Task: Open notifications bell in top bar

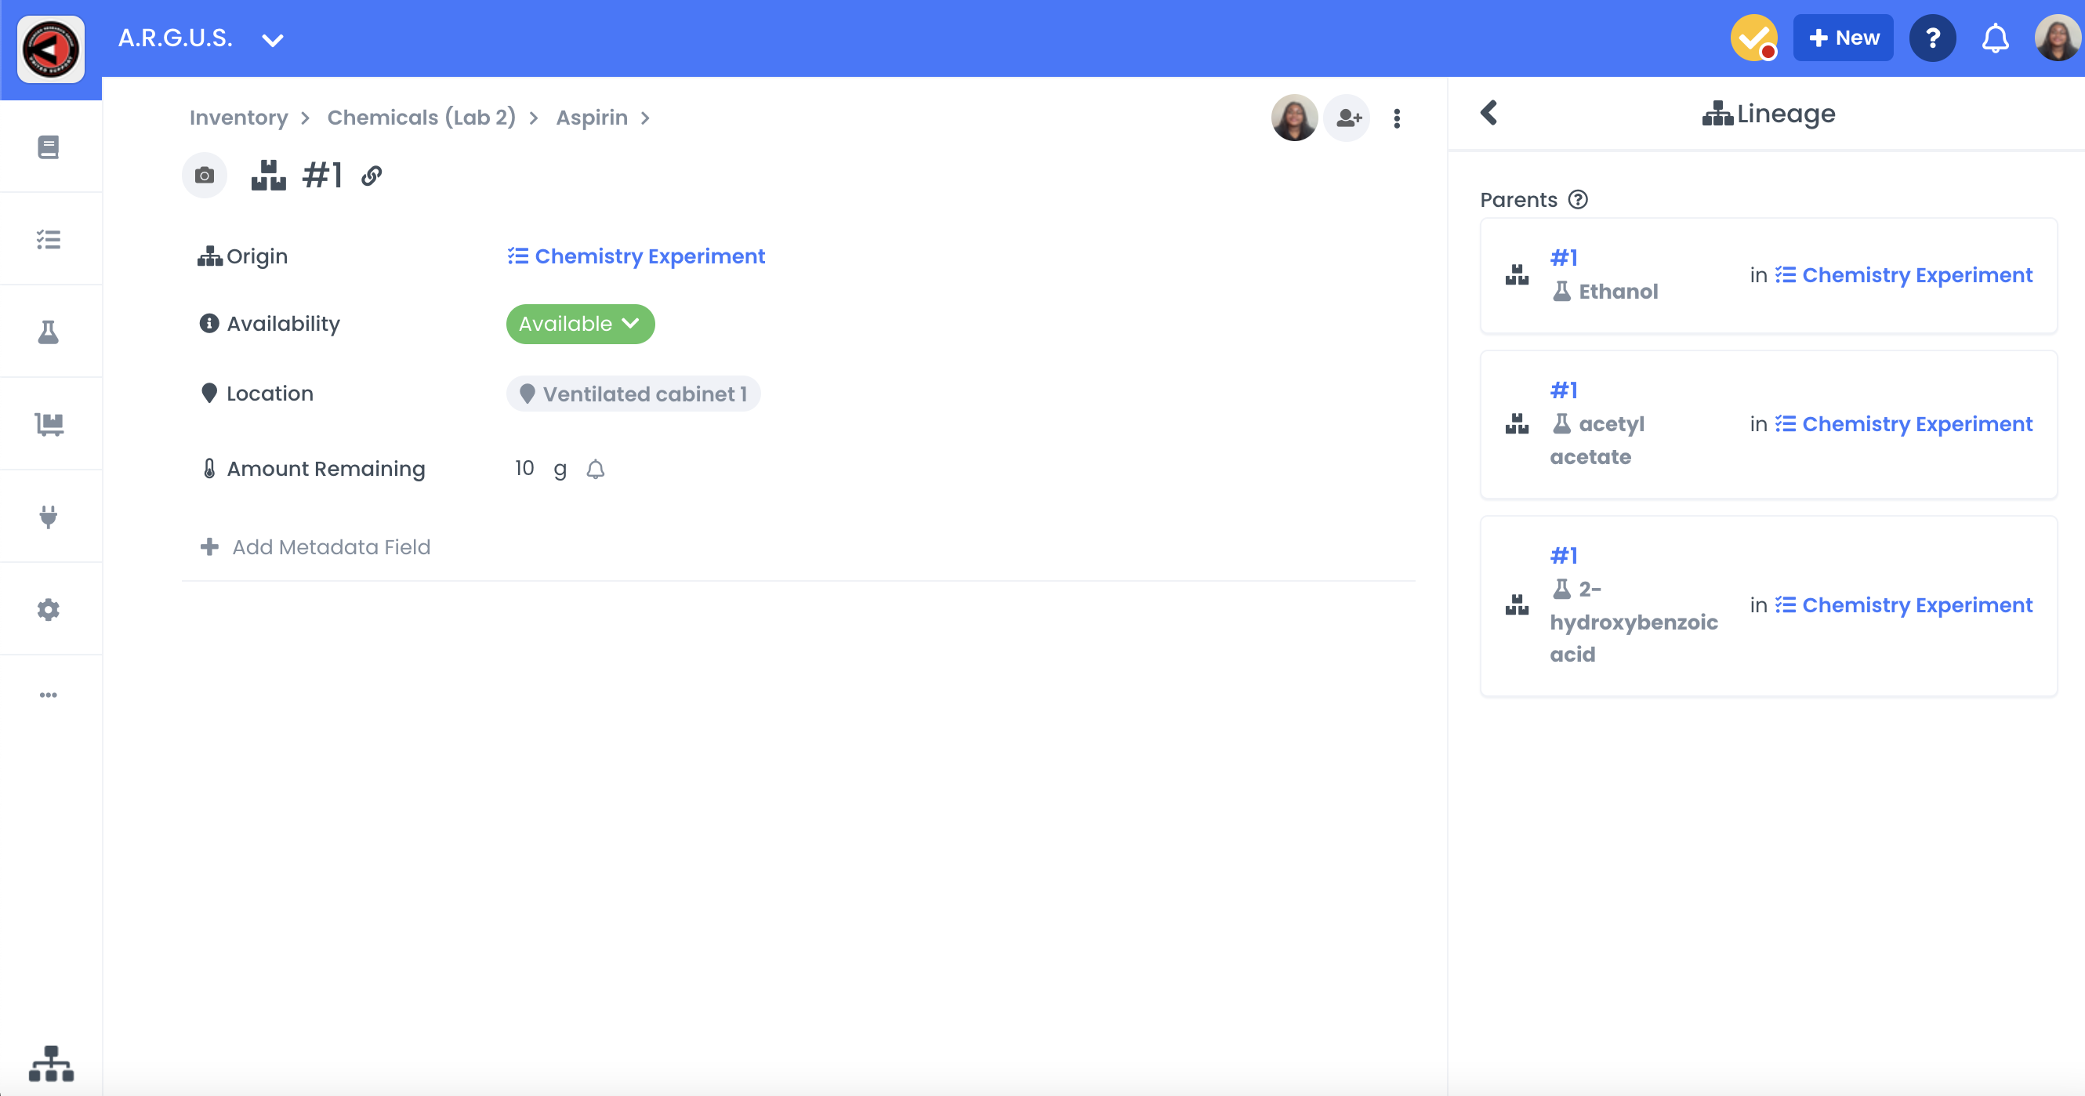Action: [x=1994, y=38]
